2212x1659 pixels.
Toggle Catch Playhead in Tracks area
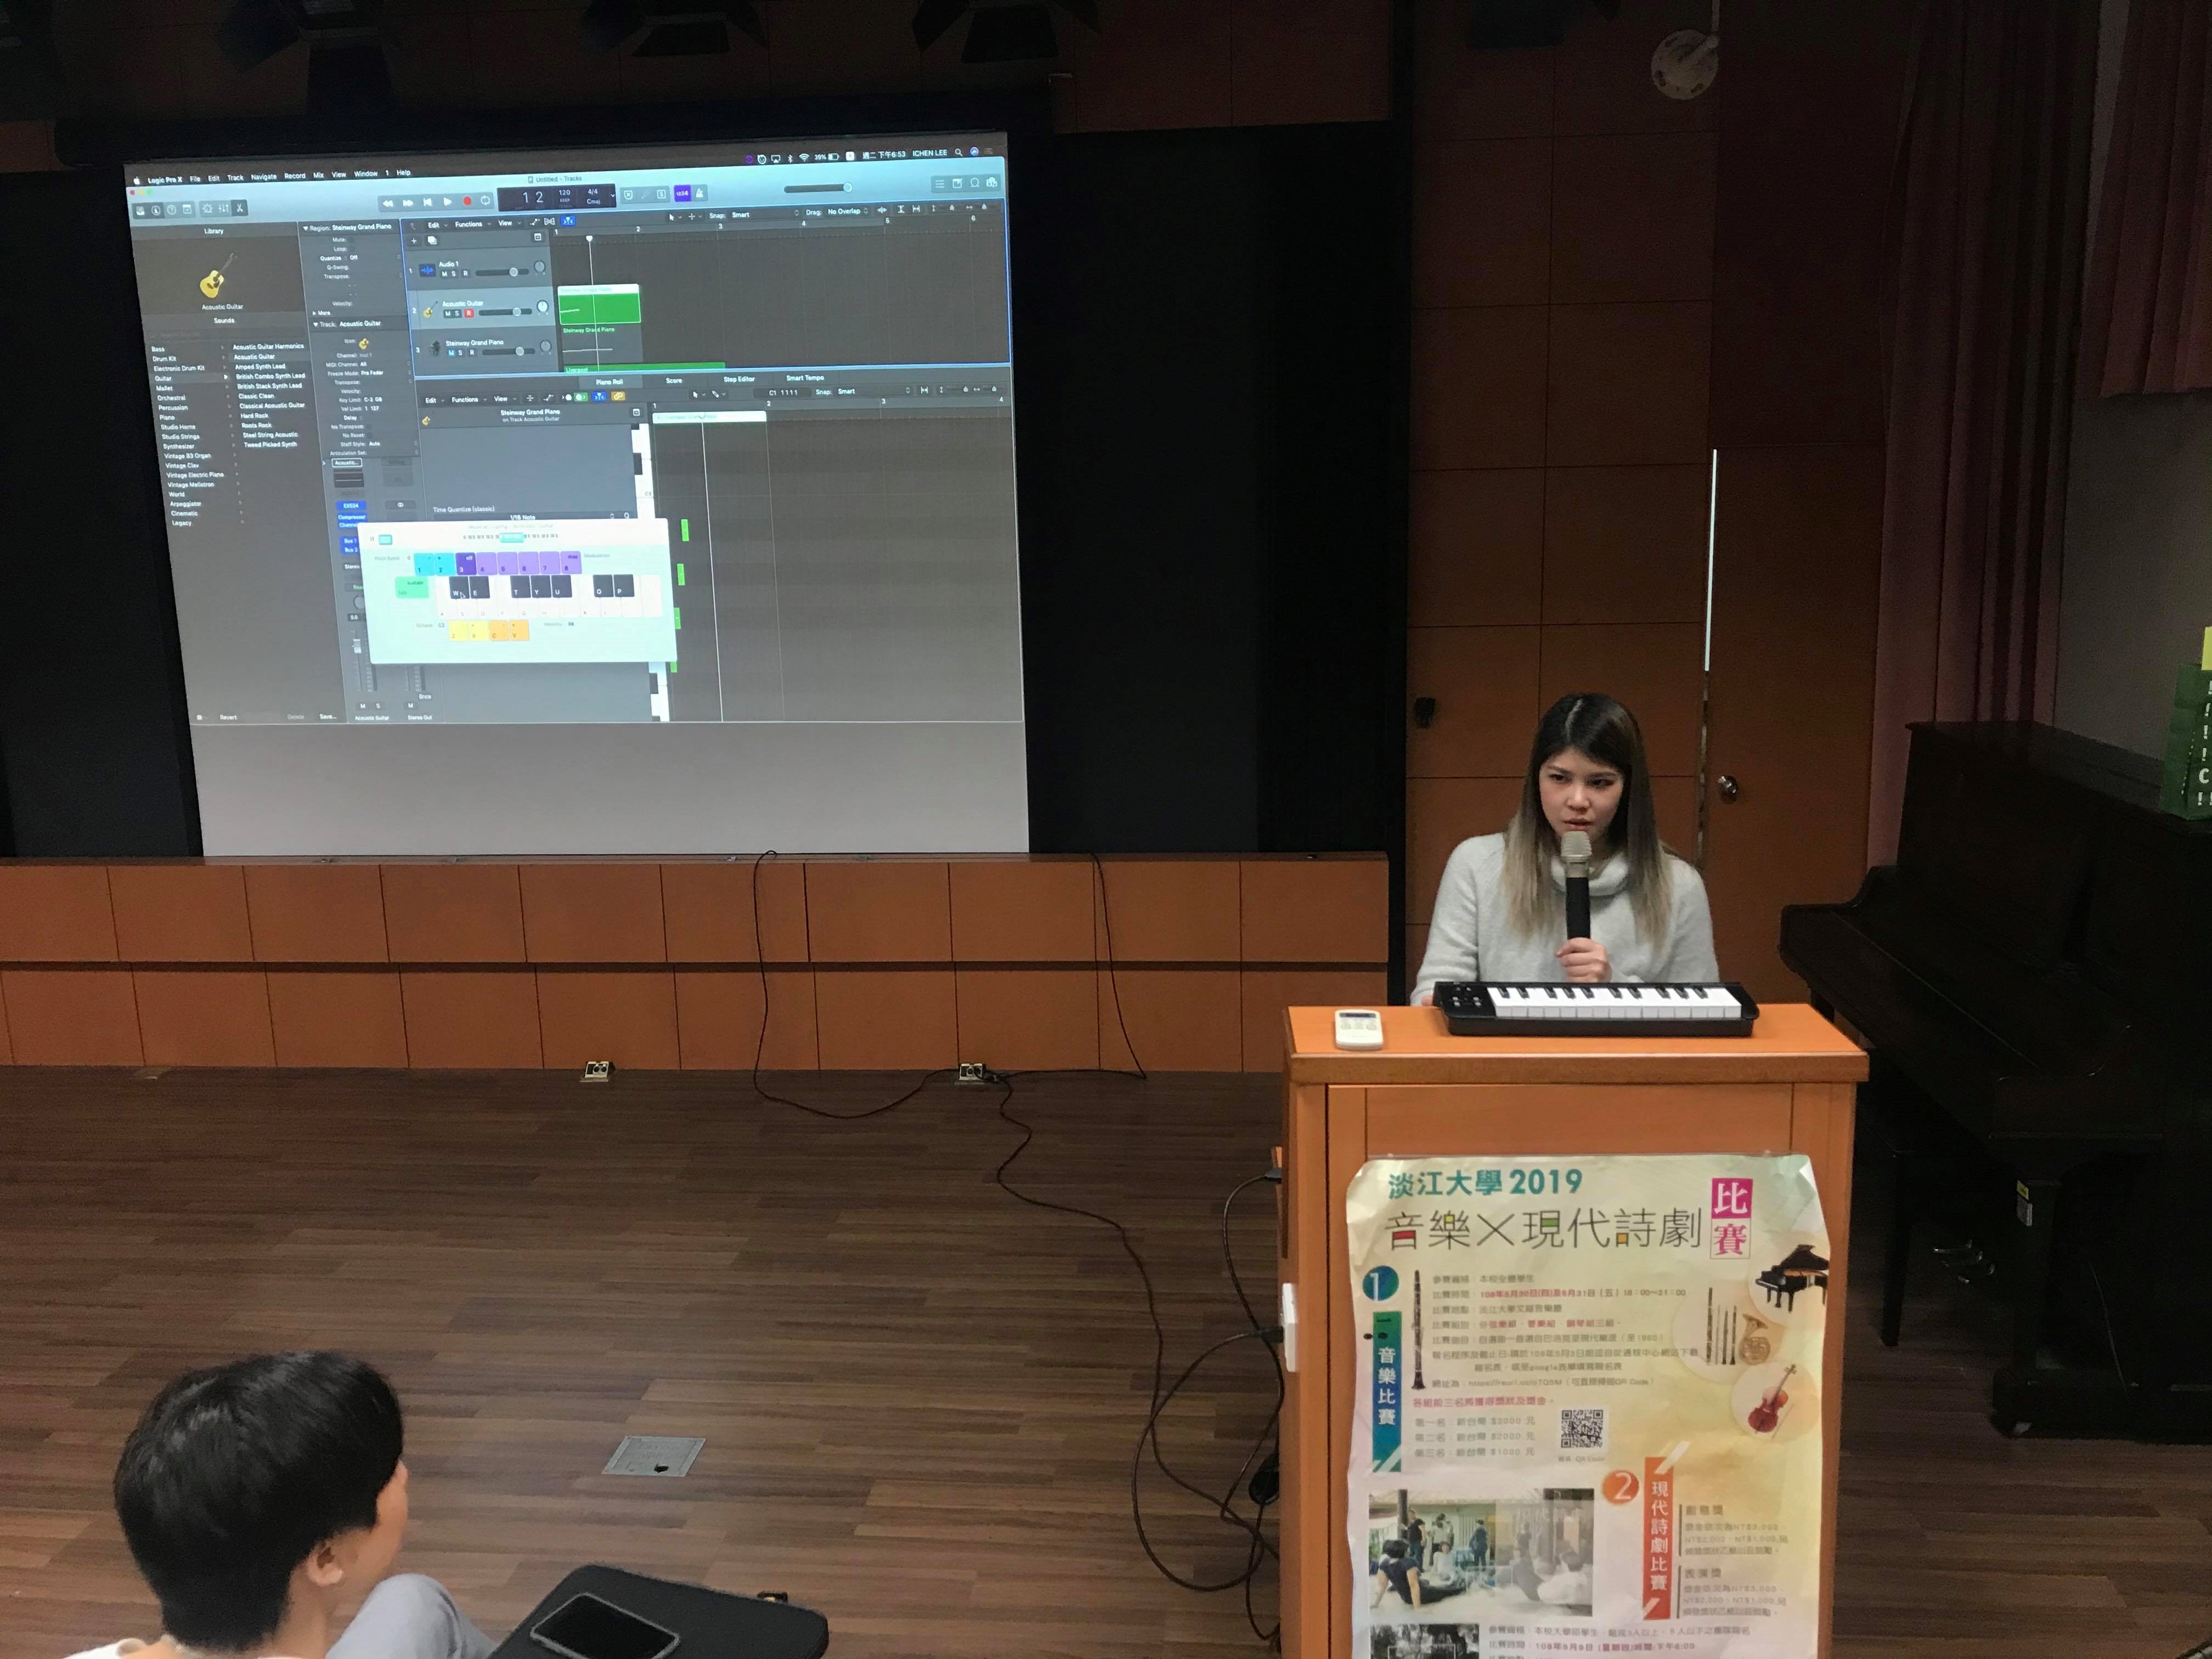[x=568, y=220]
